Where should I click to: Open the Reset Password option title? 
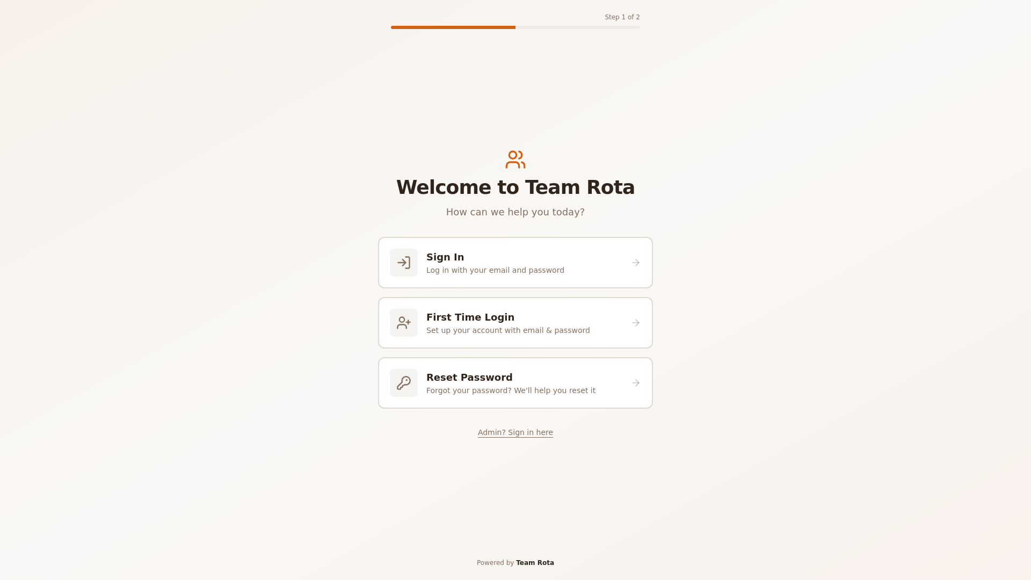469,378
